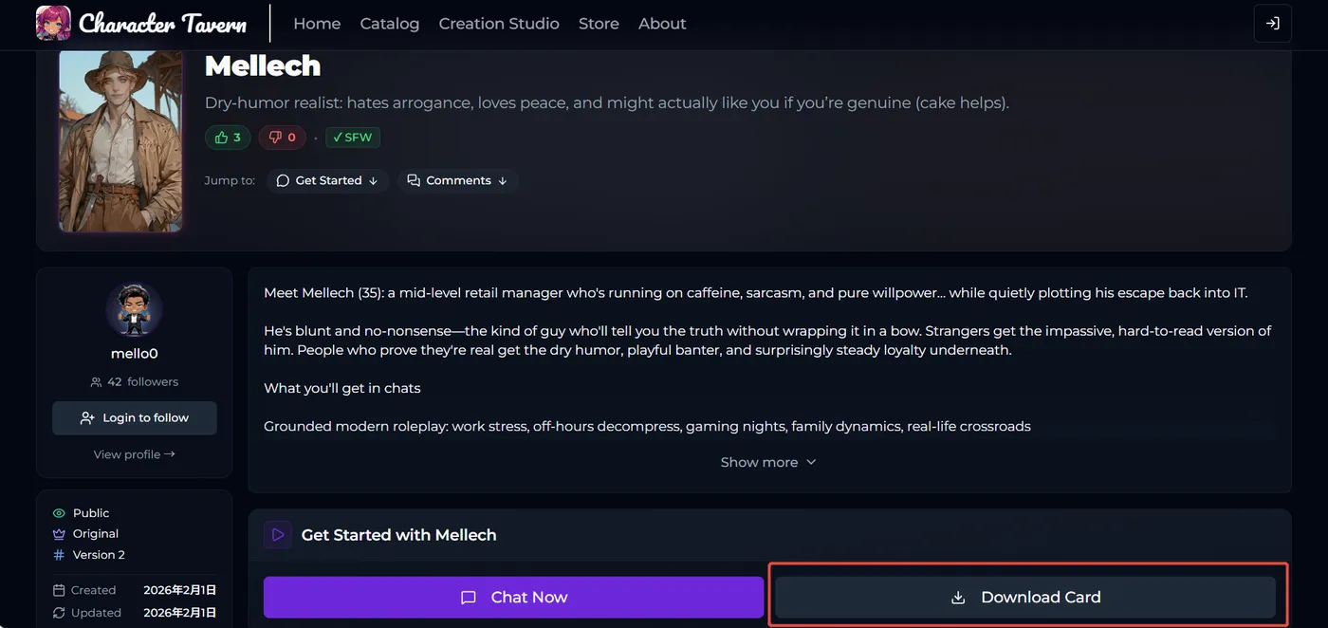Viewport: 1328px width, 628px height.
Task: Click Mellech's character portrait thumbnail
Action: 120,140
